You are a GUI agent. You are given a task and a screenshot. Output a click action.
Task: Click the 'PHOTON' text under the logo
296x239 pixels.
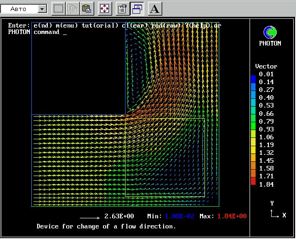[270, 43]
